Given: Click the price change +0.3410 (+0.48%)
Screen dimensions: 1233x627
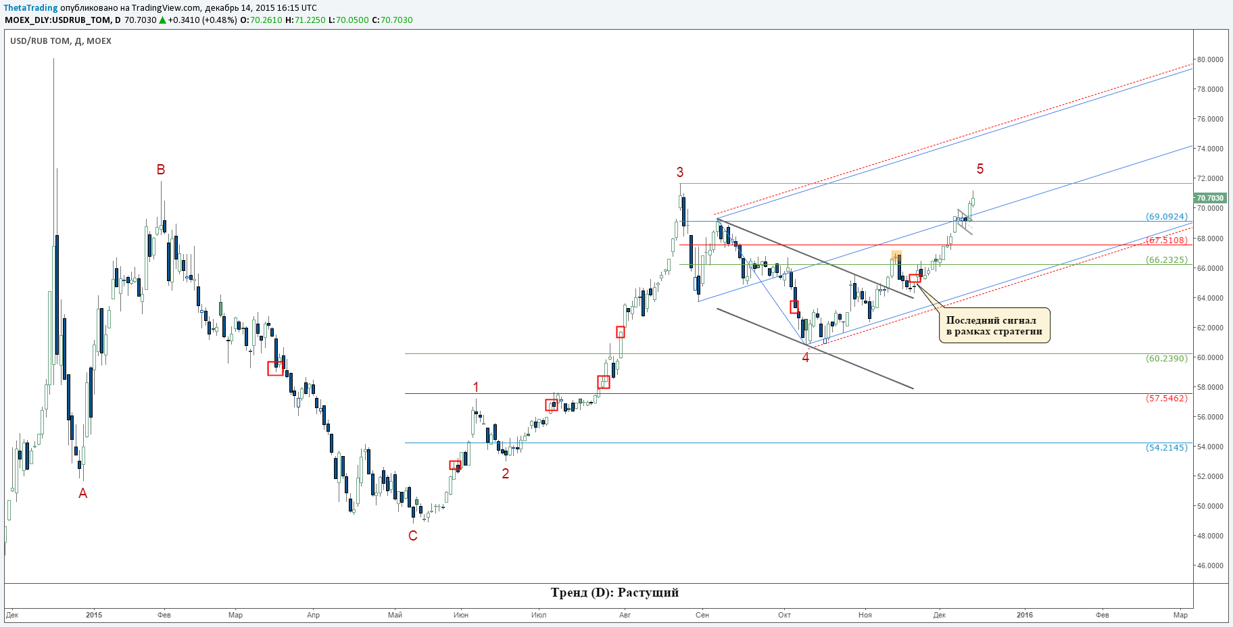Looking at the screenshot, I should tap(203, 20).
